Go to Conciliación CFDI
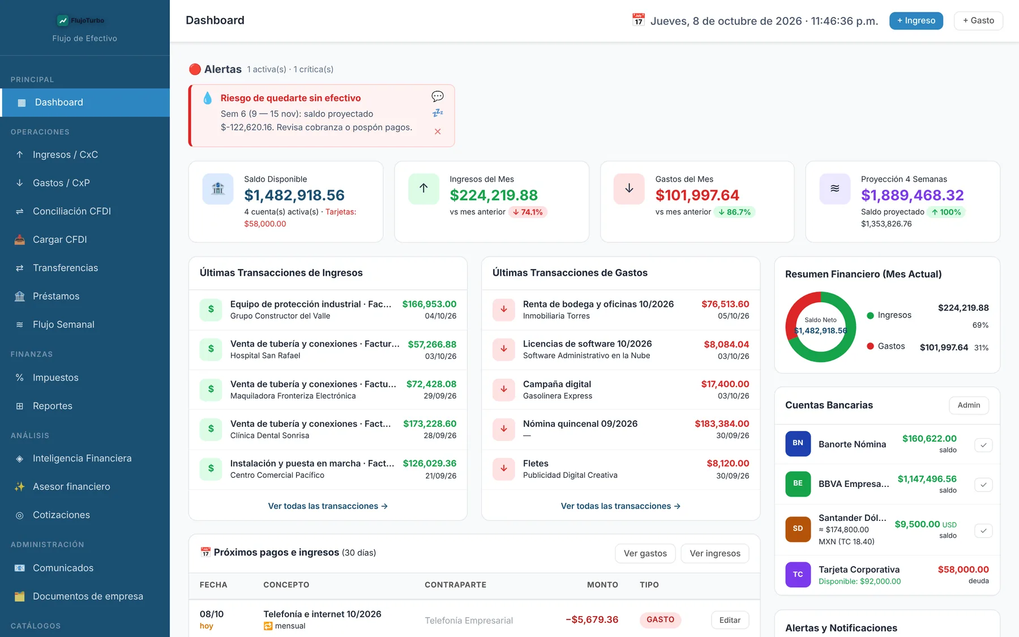 coord(85,211)
